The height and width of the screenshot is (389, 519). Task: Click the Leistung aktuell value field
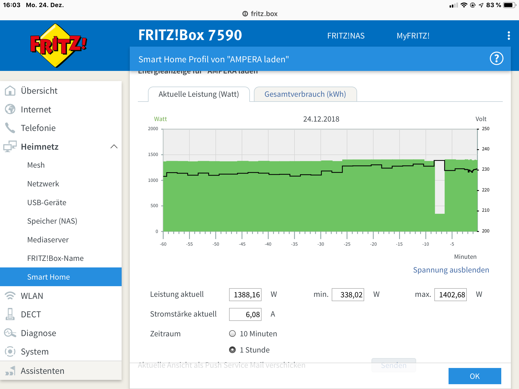click(x=245, y=295)
